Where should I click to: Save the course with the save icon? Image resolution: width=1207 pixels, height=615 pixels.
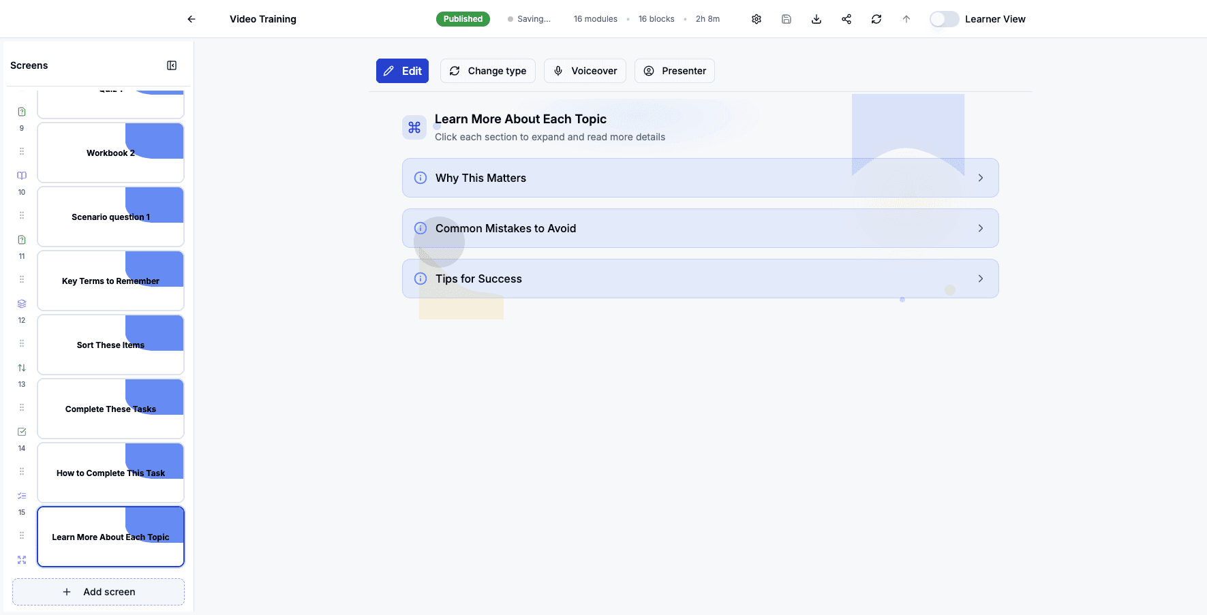coord(786,19)
